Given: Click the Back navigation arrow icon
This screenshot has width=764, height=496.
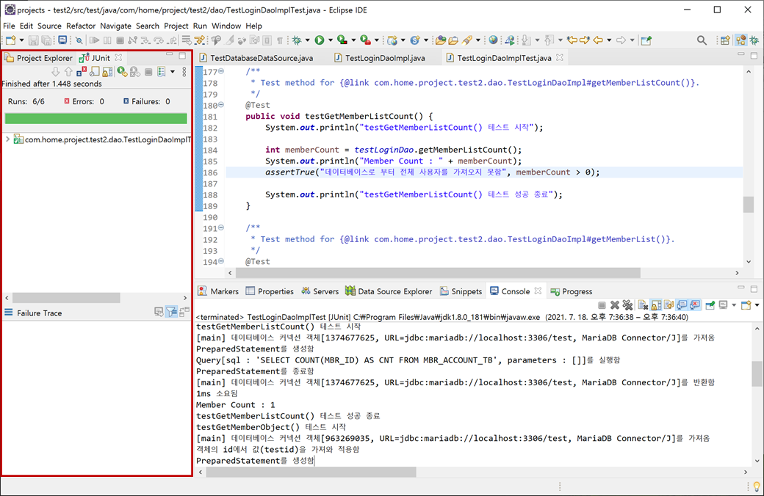Looking at the screenshot, I should pyautogui.click(x=598, y=40).
